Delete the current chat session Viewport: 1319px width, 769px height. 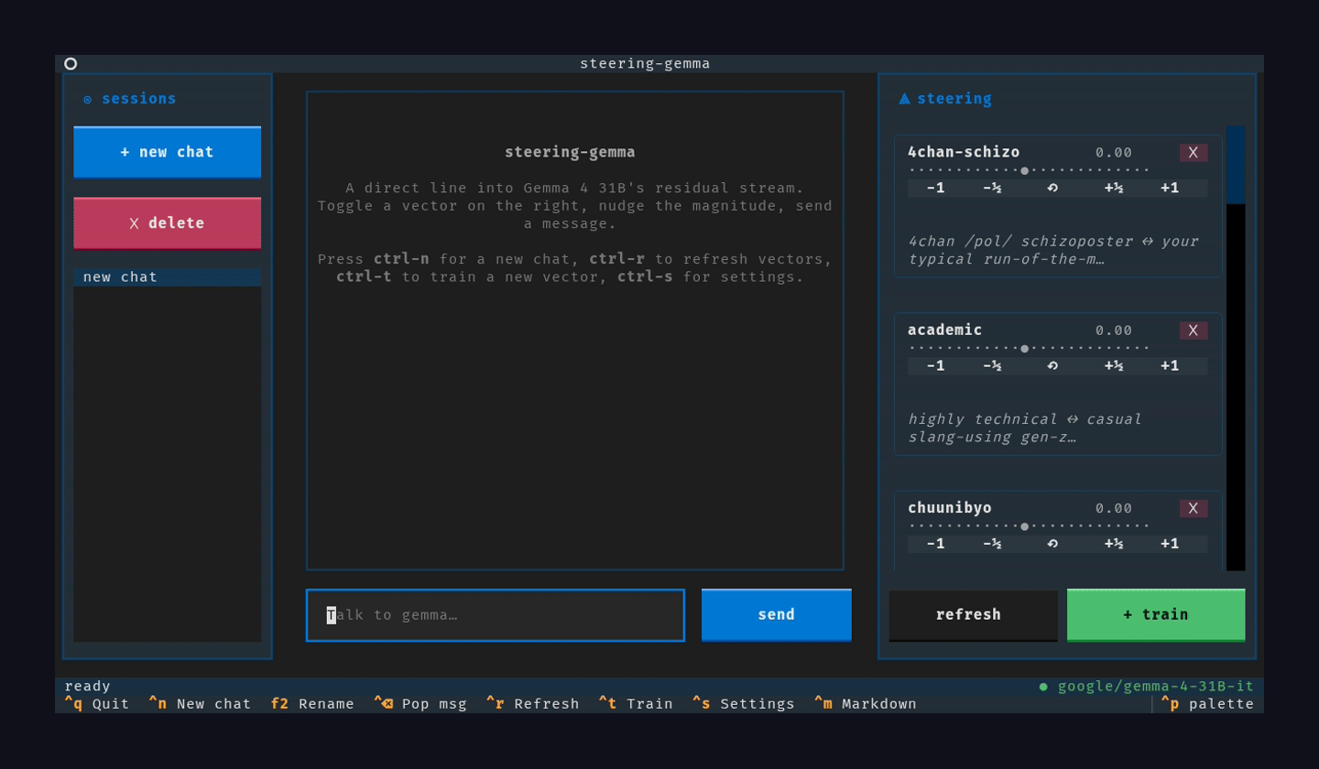coord(168,223)
